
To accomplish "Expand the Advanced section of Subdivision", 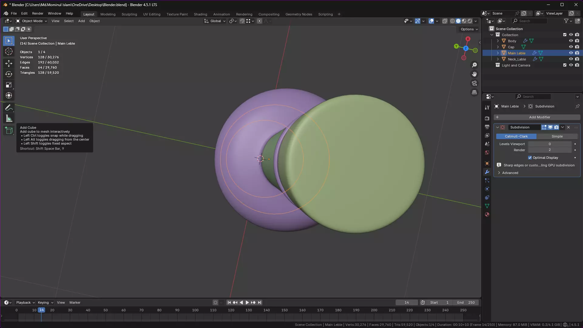I will coord(510,173).
